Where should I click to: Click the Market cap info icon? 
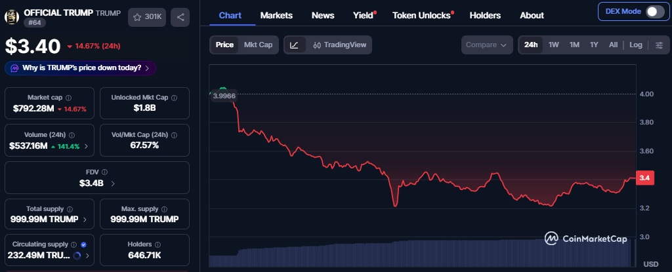pyautogui.click(x=68, y=98)
